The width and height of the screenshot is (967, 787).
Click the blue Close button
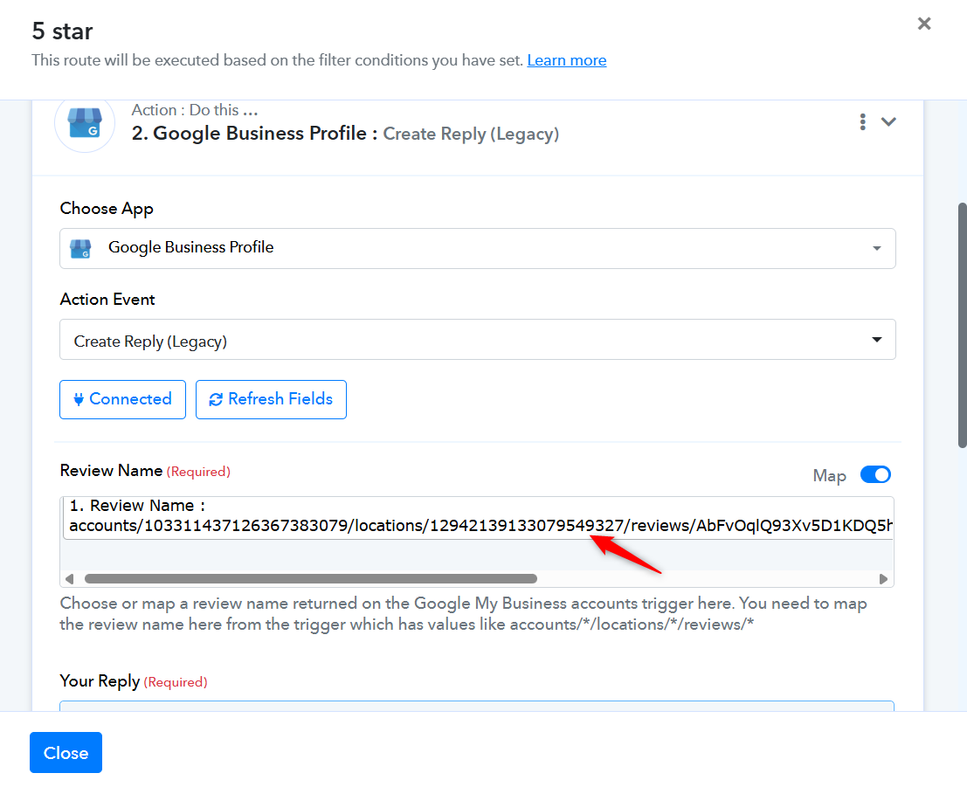coord(66,752)
